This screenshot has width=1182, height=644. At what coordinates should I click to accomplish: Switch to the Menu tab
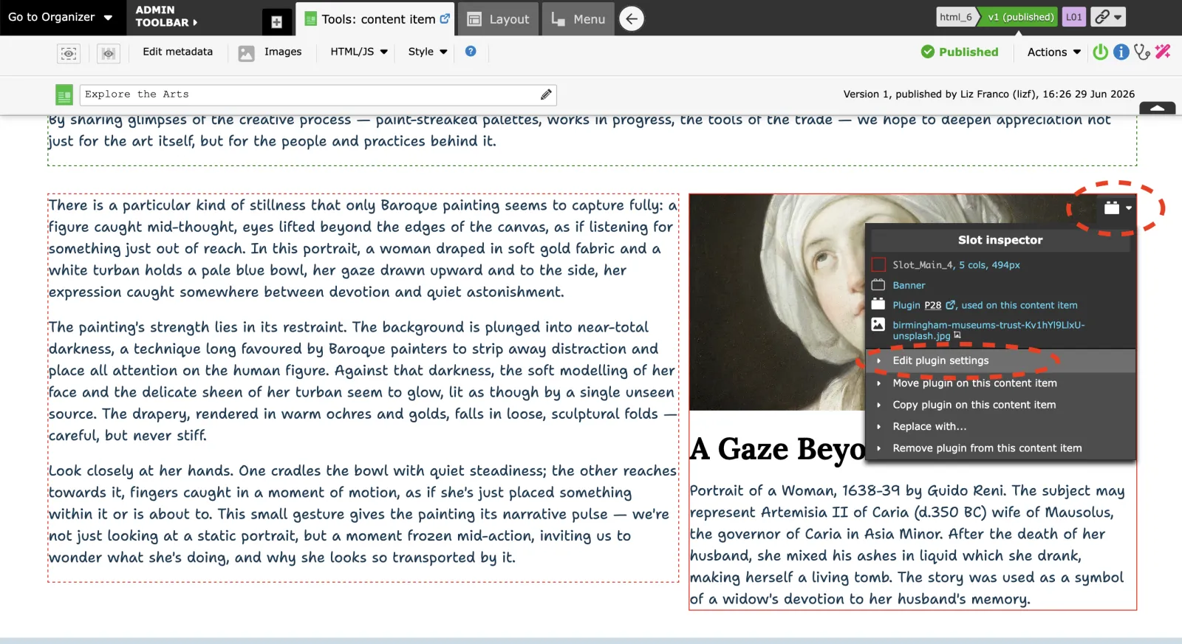point(578,19)
